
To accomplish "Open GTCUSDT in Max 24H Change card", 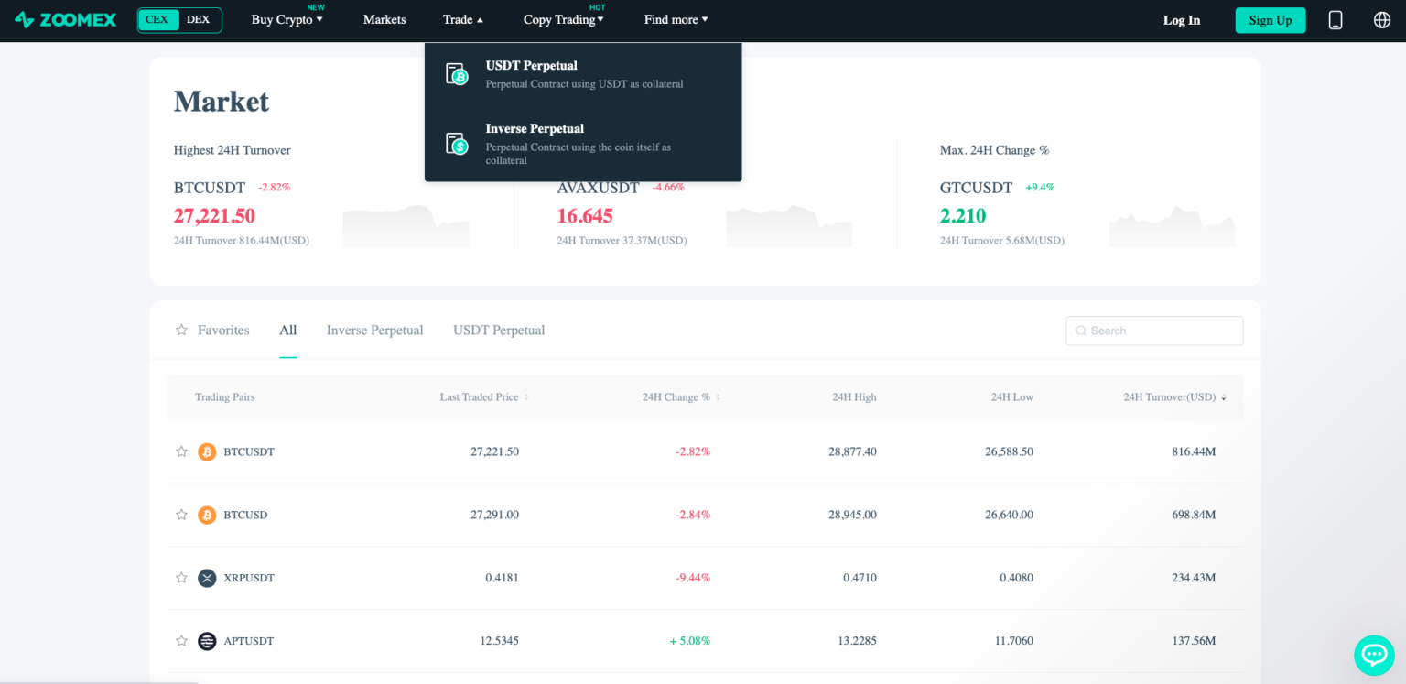I will pyautogui.click(x=976, y=188).
